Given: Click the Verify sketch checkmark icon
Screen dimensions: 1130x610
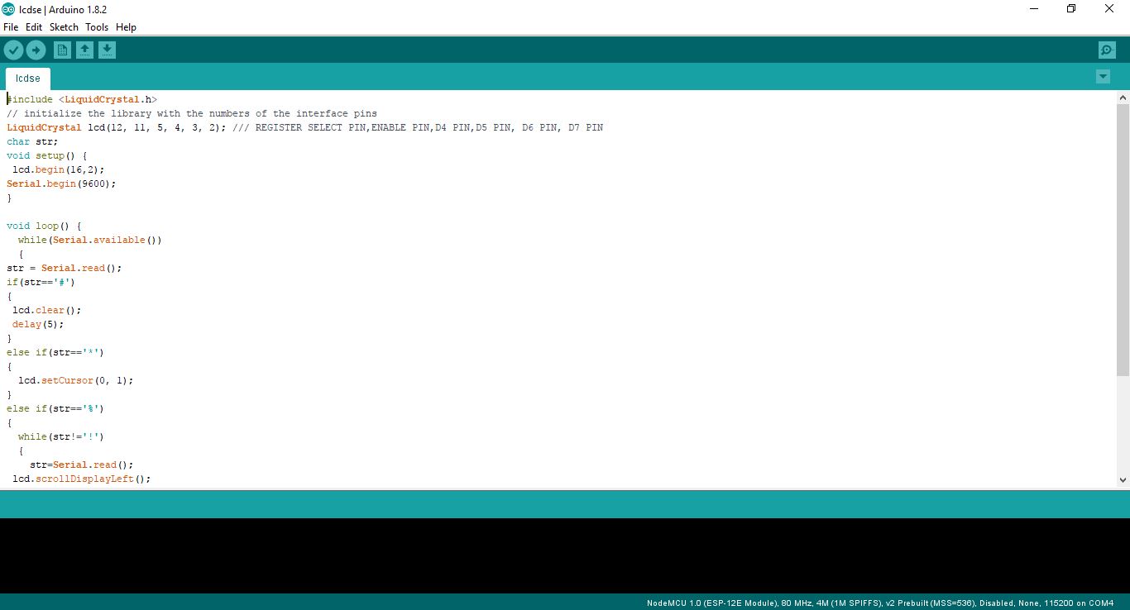Looking at the screenshot, I should (13, 50).
